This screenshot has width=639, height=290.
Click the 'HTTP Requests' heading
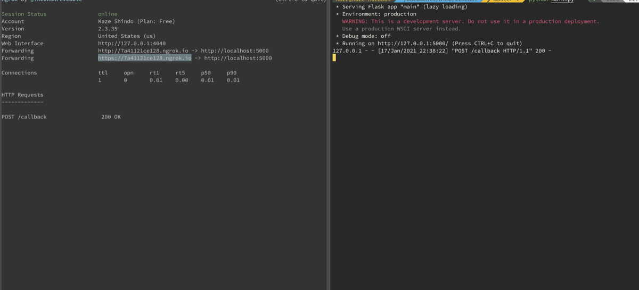[x=22, y=95]
